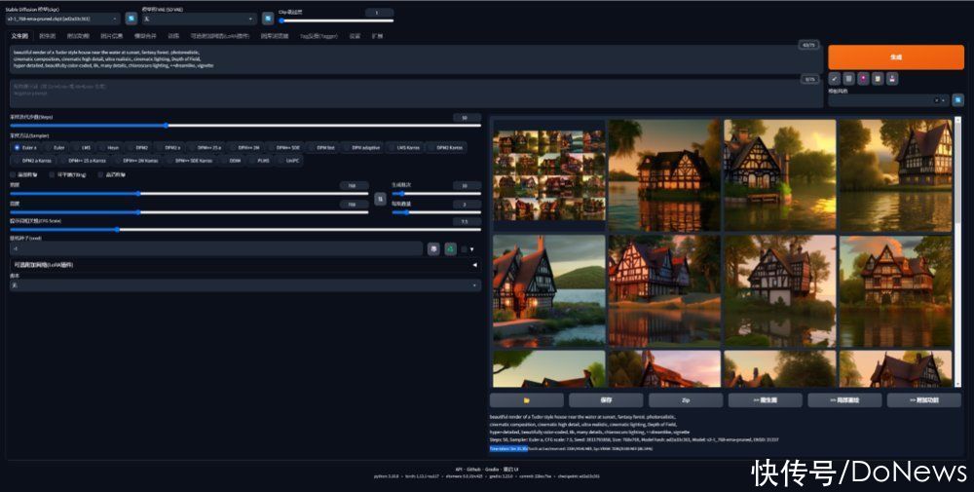Open the Stable Diffusion checkpoint dropdown
974x492 pixels.
pyautogui.click(x=62, y=19)
